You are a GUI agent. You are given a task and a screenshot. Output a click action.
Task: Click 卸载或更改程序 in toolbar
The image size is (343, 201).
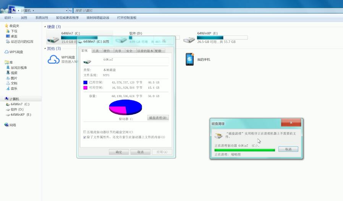67,18
